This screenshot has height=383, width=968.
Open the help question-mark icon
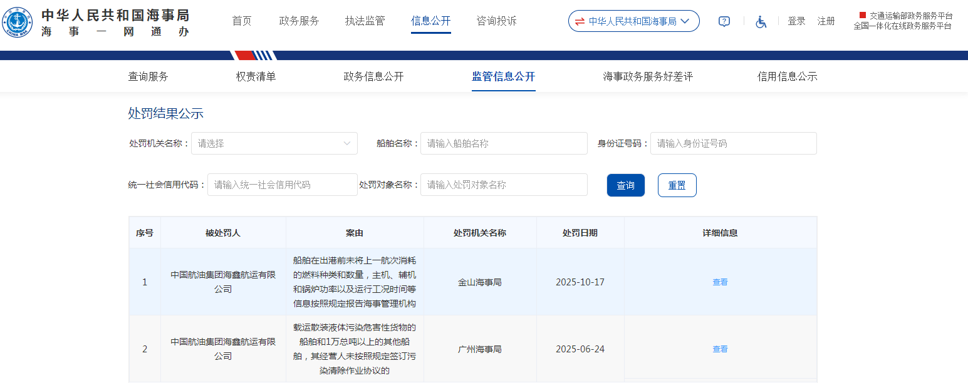pyautogui.click(x=724, y=21)
